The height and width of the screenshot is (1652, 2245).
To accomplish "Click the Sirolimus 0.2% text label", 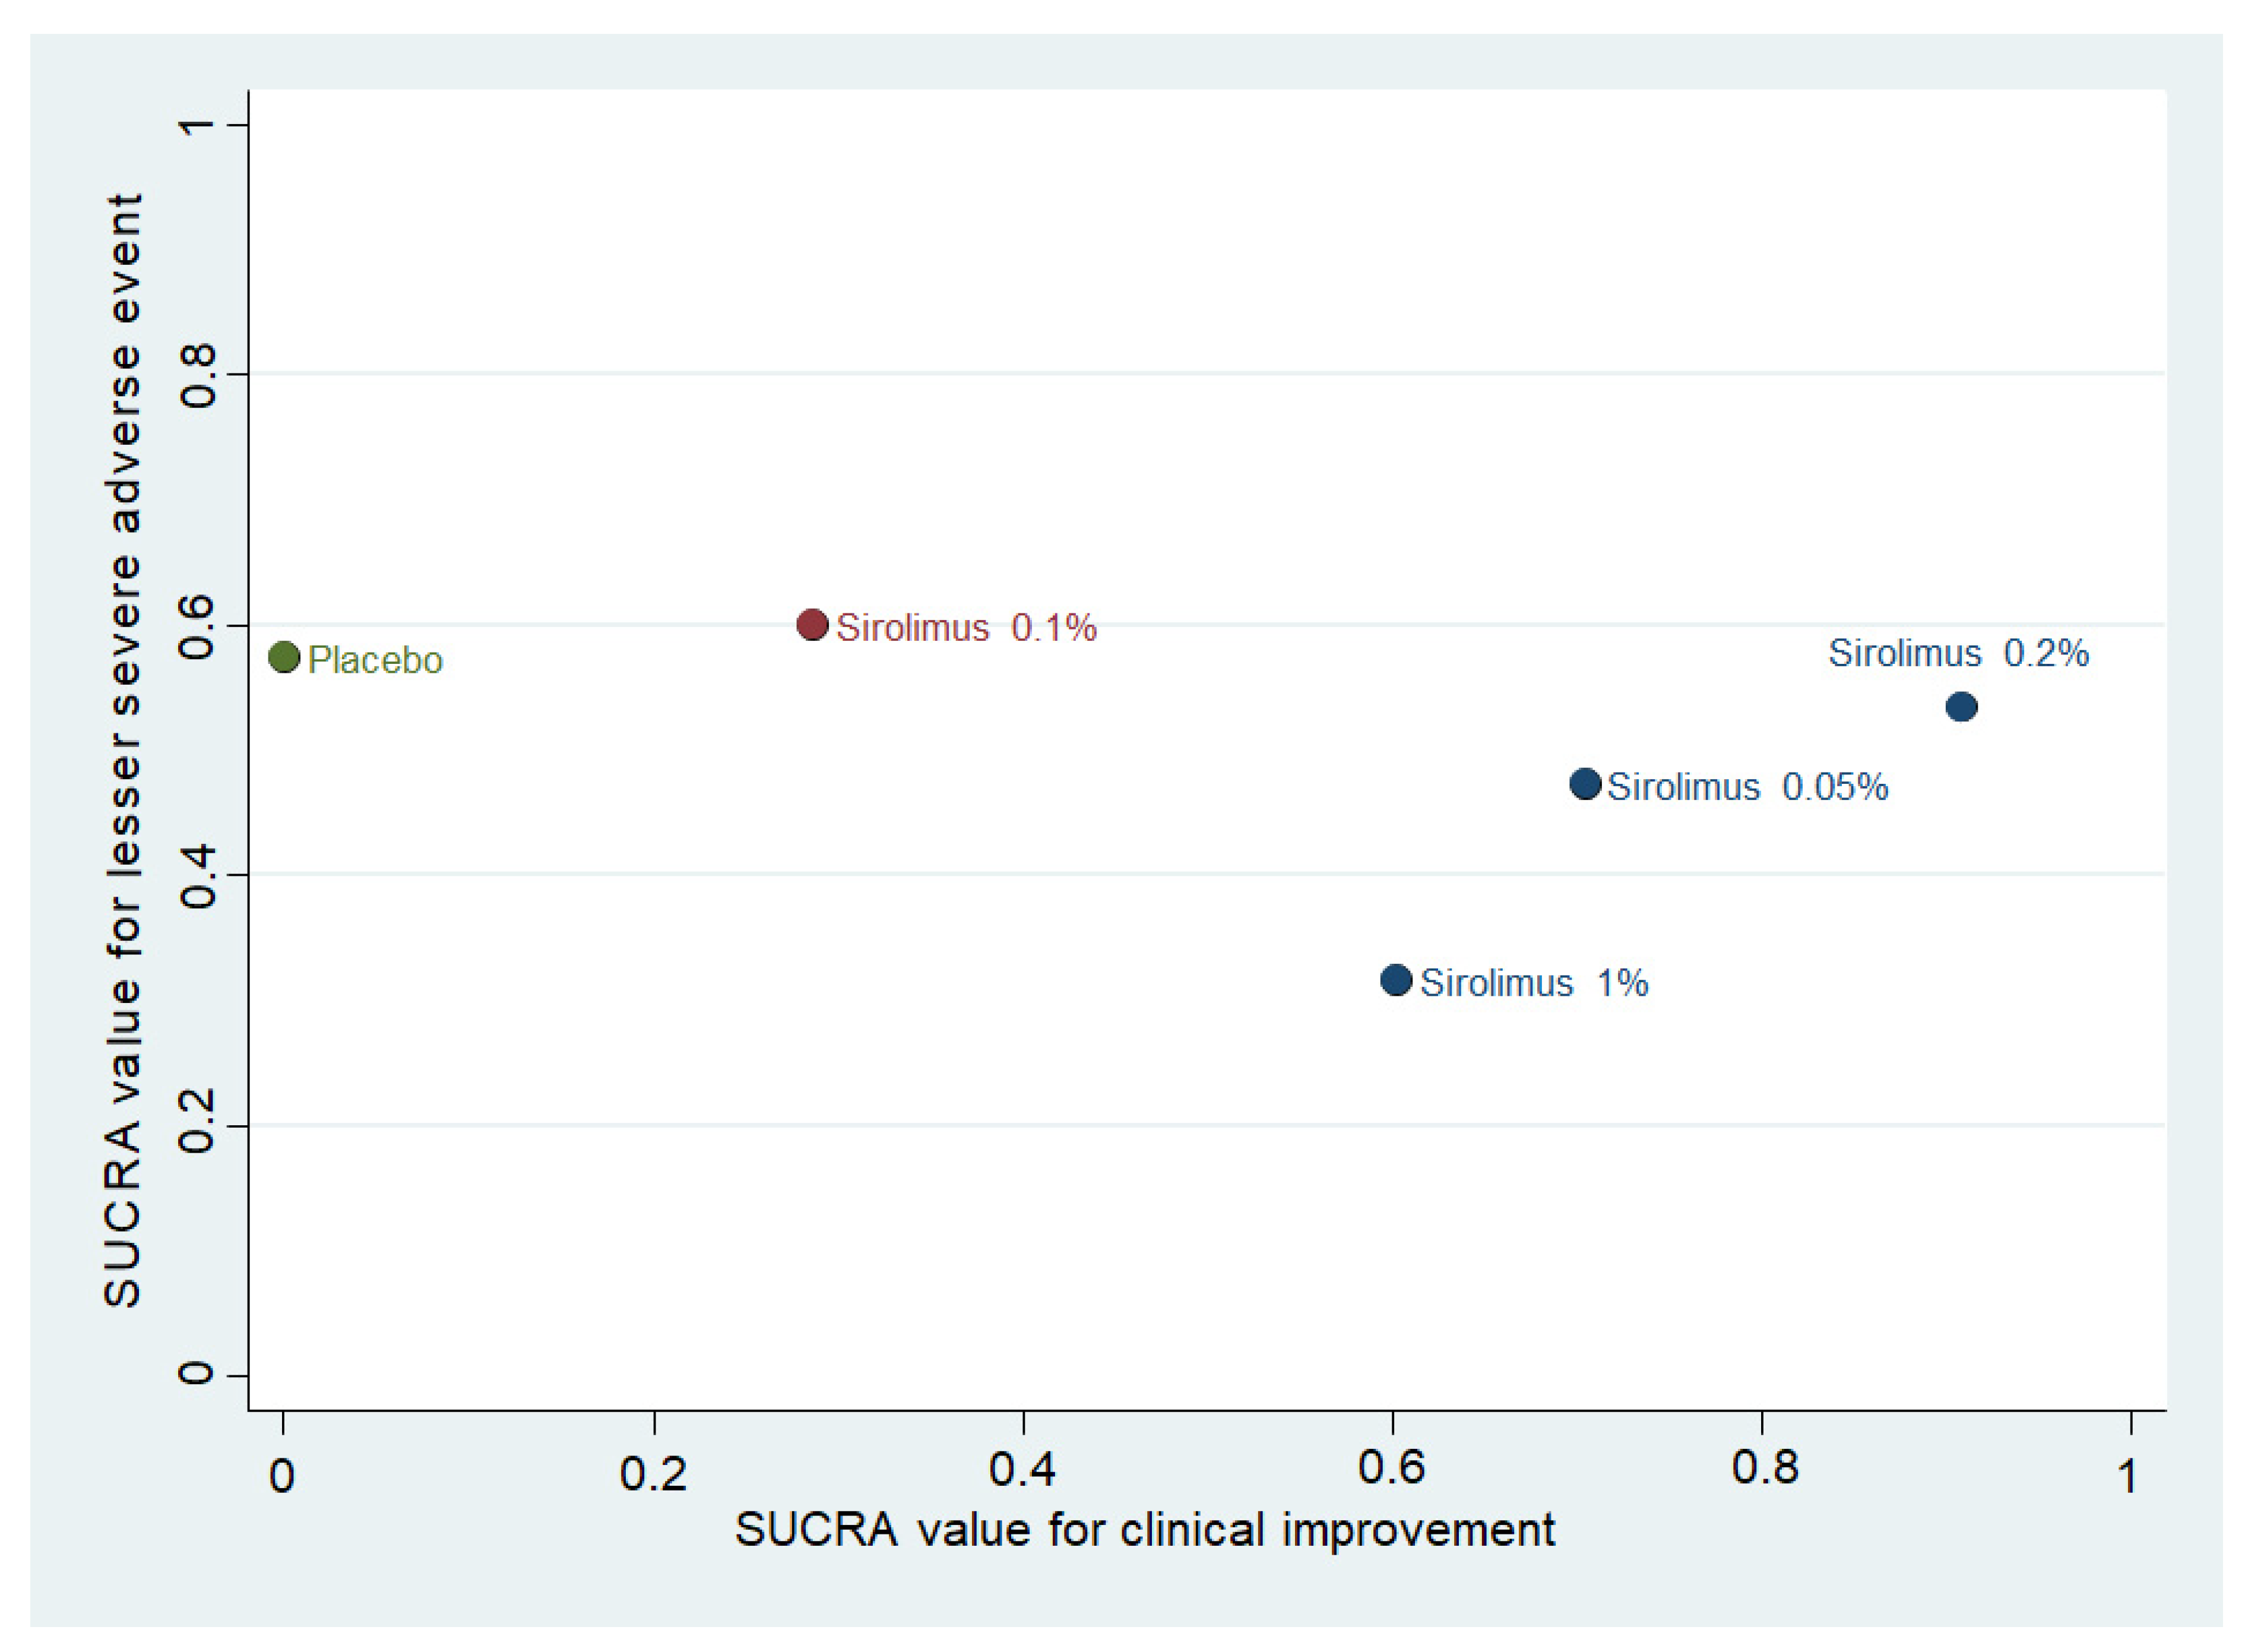I will 1958,653.
